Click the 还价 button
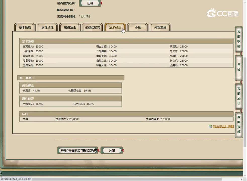 [90, 3]
